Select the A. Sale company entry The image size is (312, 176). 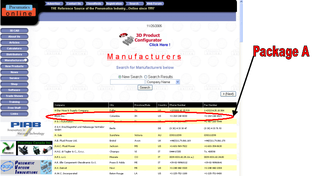tap(58, 135)
